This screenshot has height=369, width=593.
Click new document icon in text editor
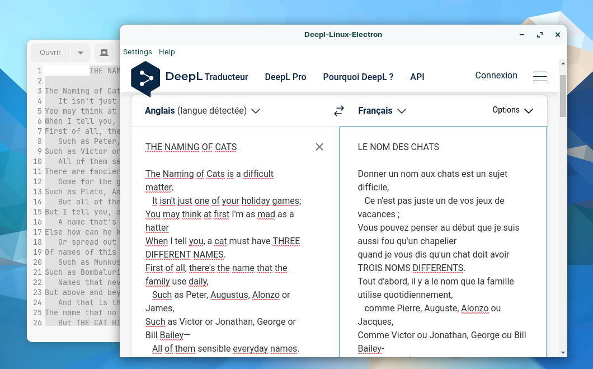[x=104, y=53]
